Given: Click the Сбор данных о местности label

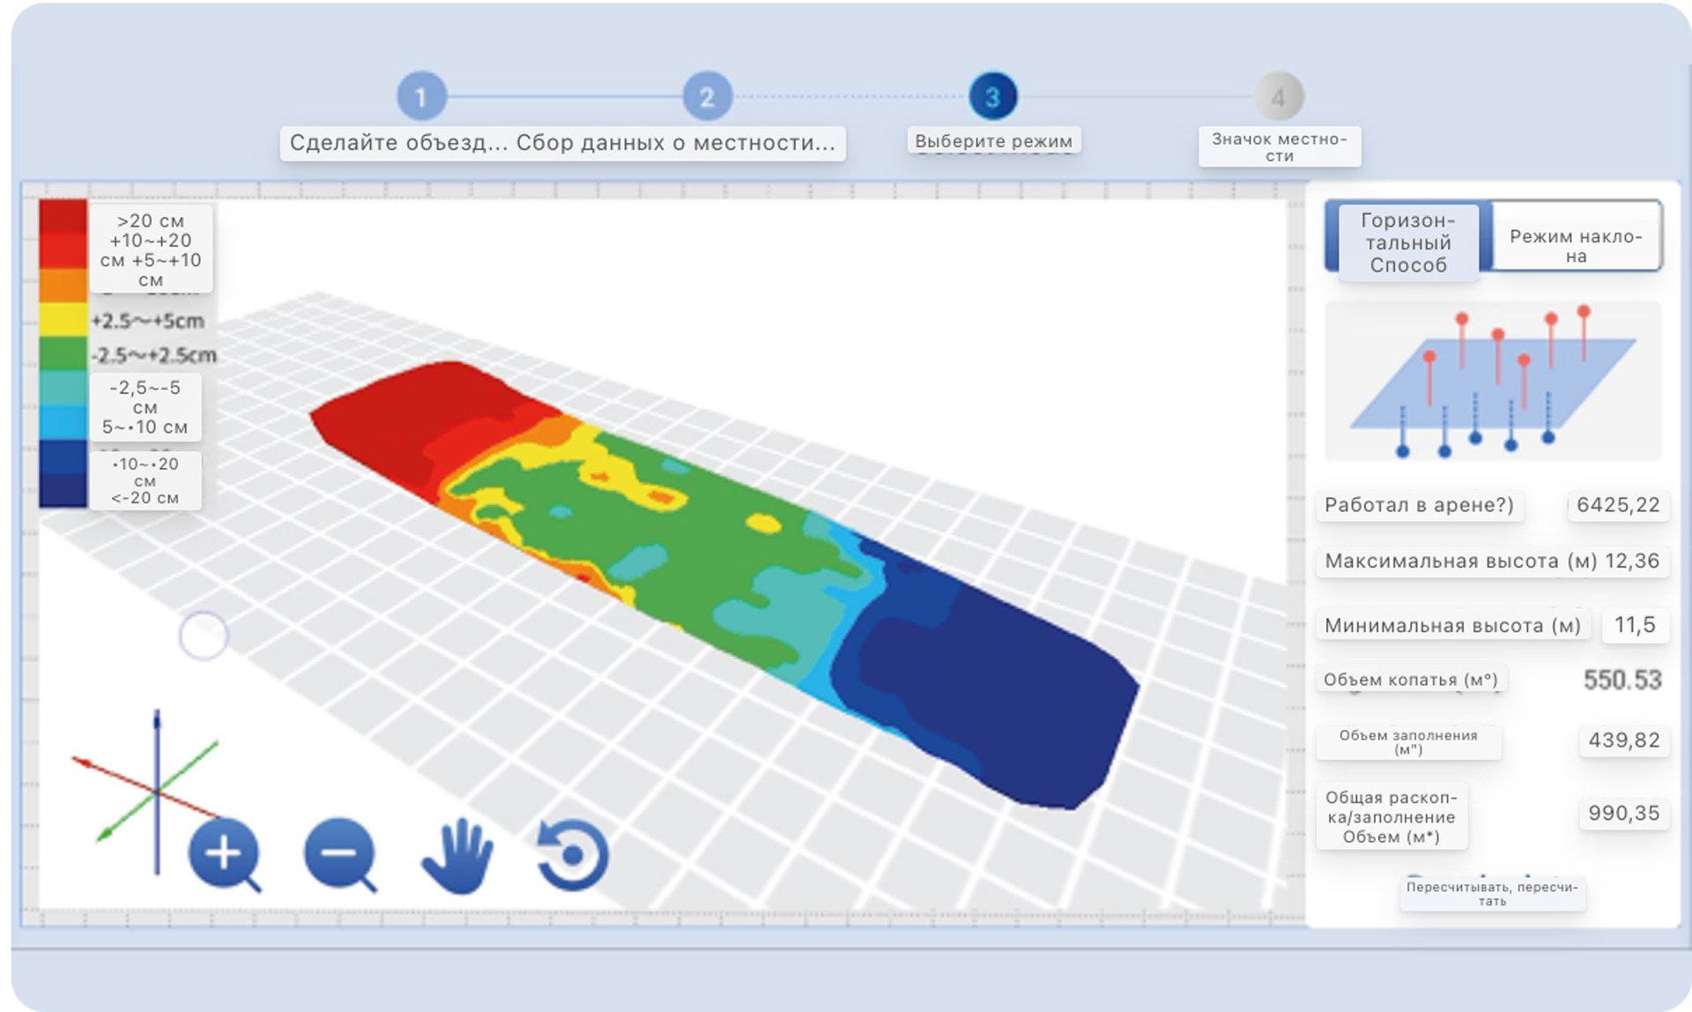Looking at the screenshot, I should click(x=676, y=143).
